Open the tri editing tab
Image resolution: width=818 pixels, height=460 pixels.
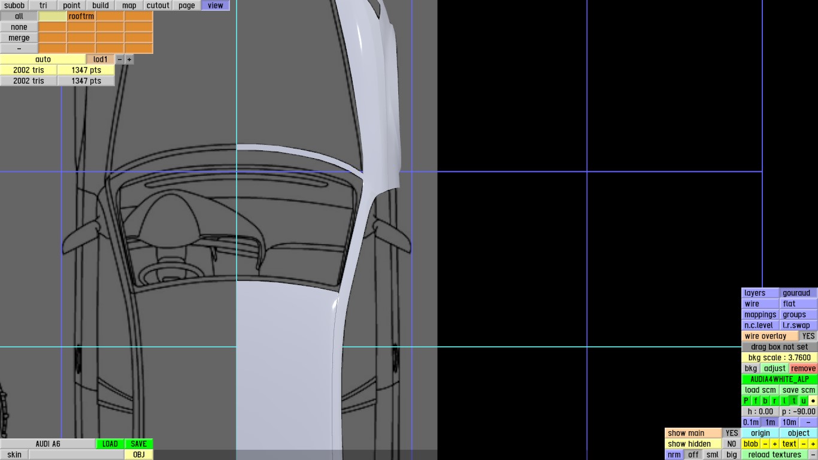tap(43, 5)
